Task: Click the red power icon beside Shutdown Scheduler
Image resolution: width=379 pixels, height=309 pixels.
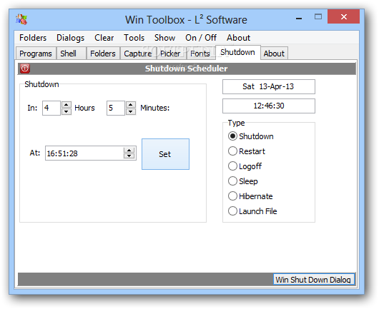Action: point(24,69)
